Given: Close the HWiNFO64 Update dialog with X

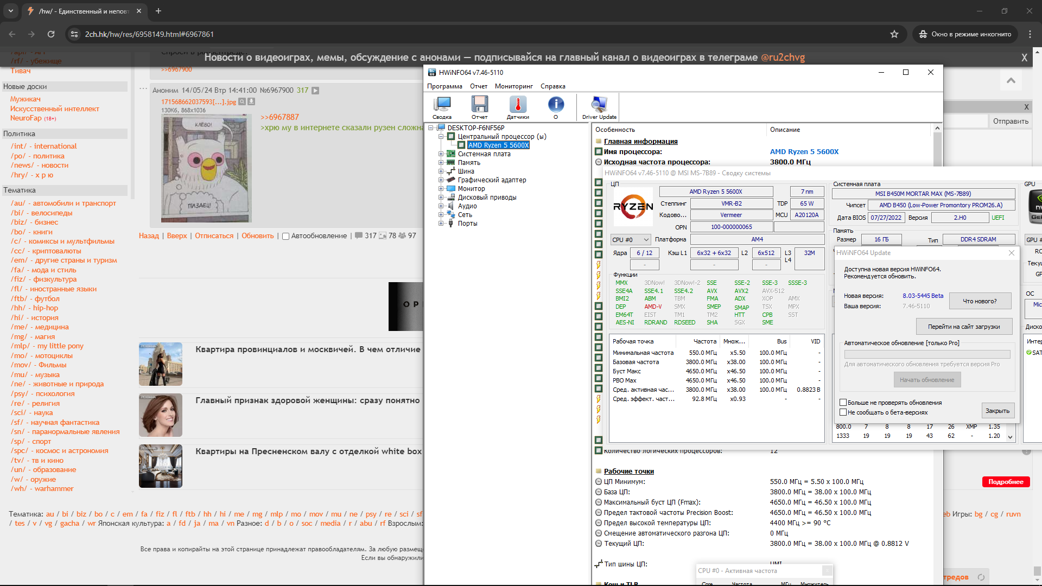Looking at the screenshot, I should (x=1012, y=253).
